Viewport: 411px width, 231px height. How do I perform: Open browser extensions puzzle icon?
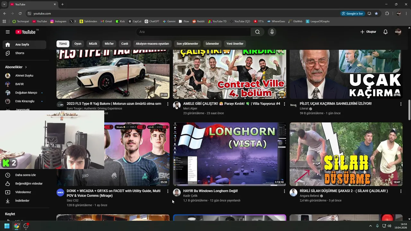click(x=387, y=13)
